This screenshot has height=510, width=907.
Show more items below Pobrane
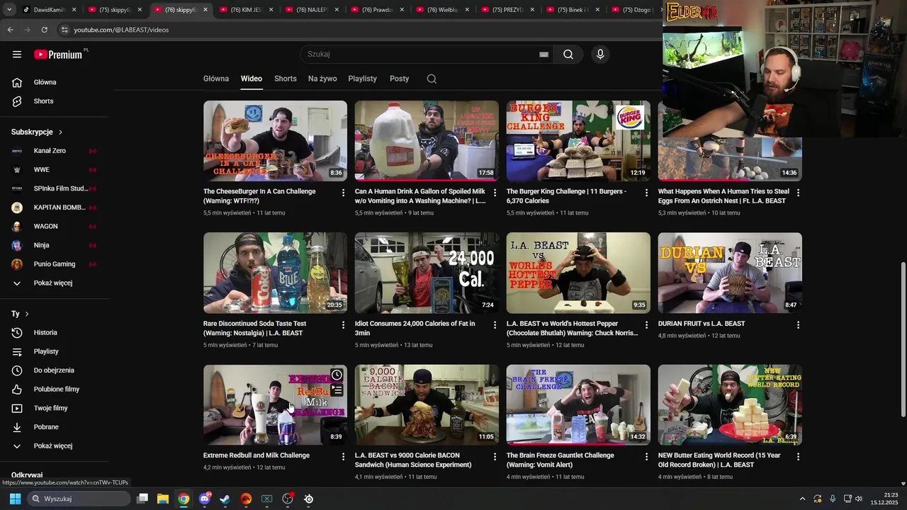click(x=54, y=446)
